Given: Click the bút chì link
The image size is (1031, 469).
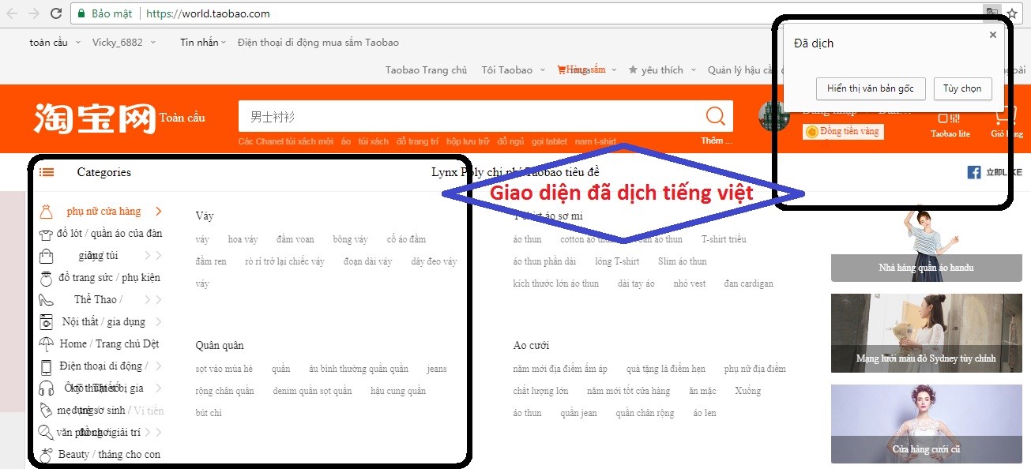Looking at the screenshot, I should tap(209, 413).
